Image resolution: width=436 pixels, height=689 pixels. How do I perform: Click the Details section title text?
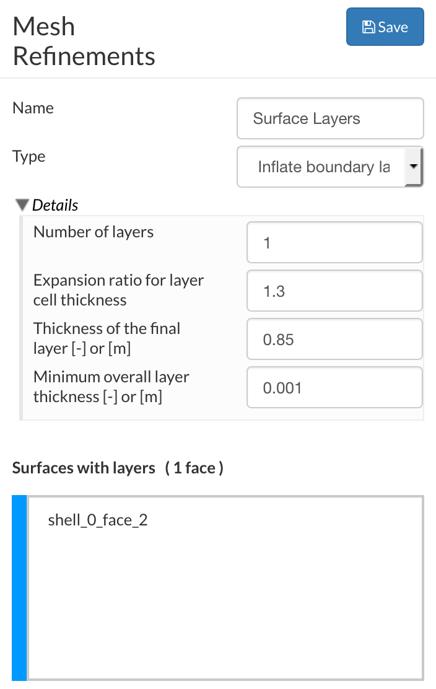[55, 205]
